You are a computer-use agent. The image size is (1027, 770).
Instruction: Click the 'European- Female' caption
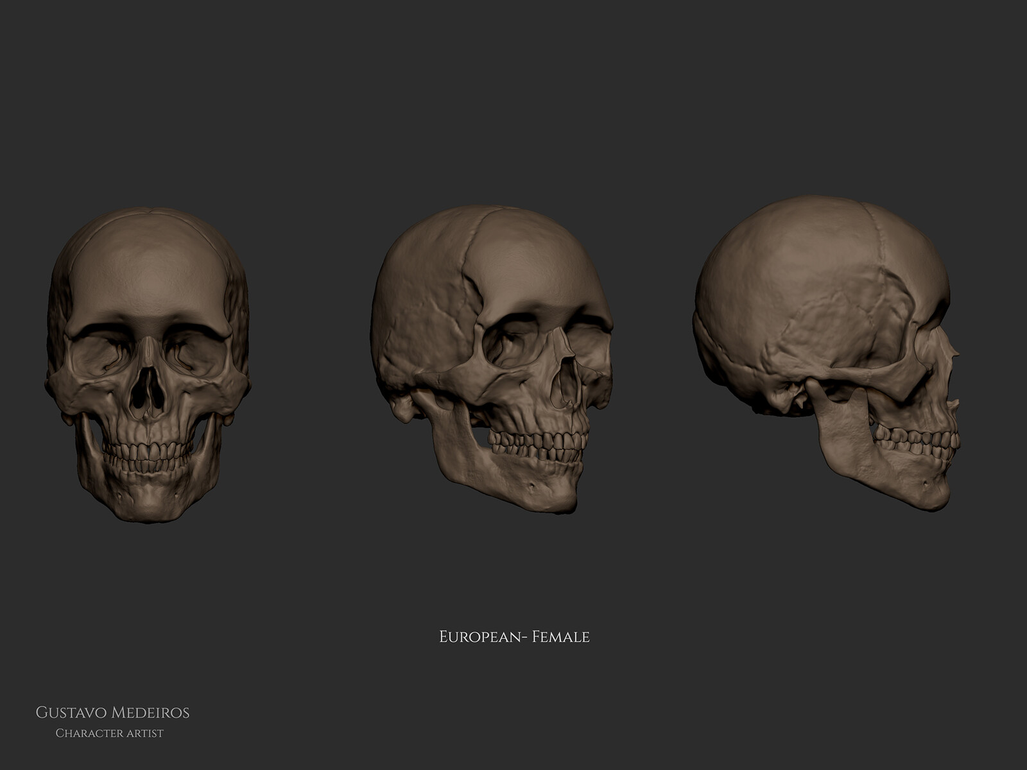(x=514, y=637)
